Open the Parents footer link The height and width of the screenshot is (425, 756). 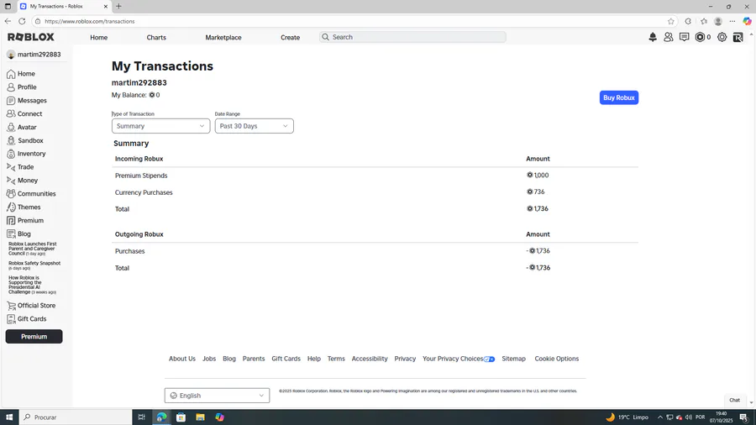click(x=254, y=359)
